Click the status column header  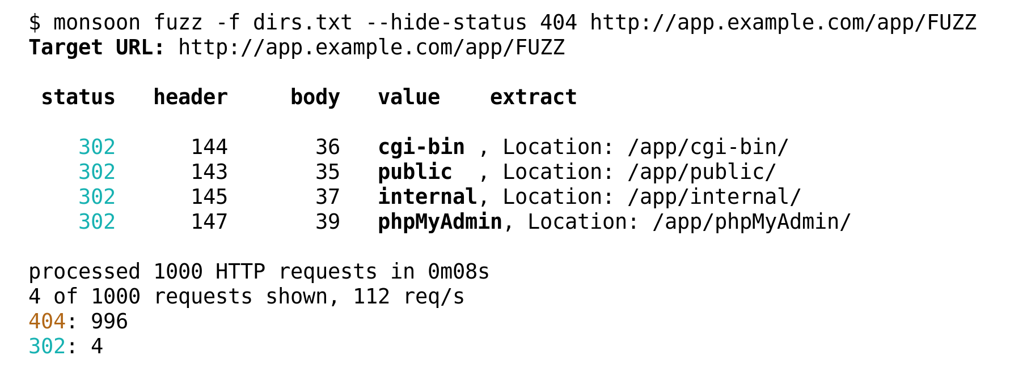[x=78, y=97]
